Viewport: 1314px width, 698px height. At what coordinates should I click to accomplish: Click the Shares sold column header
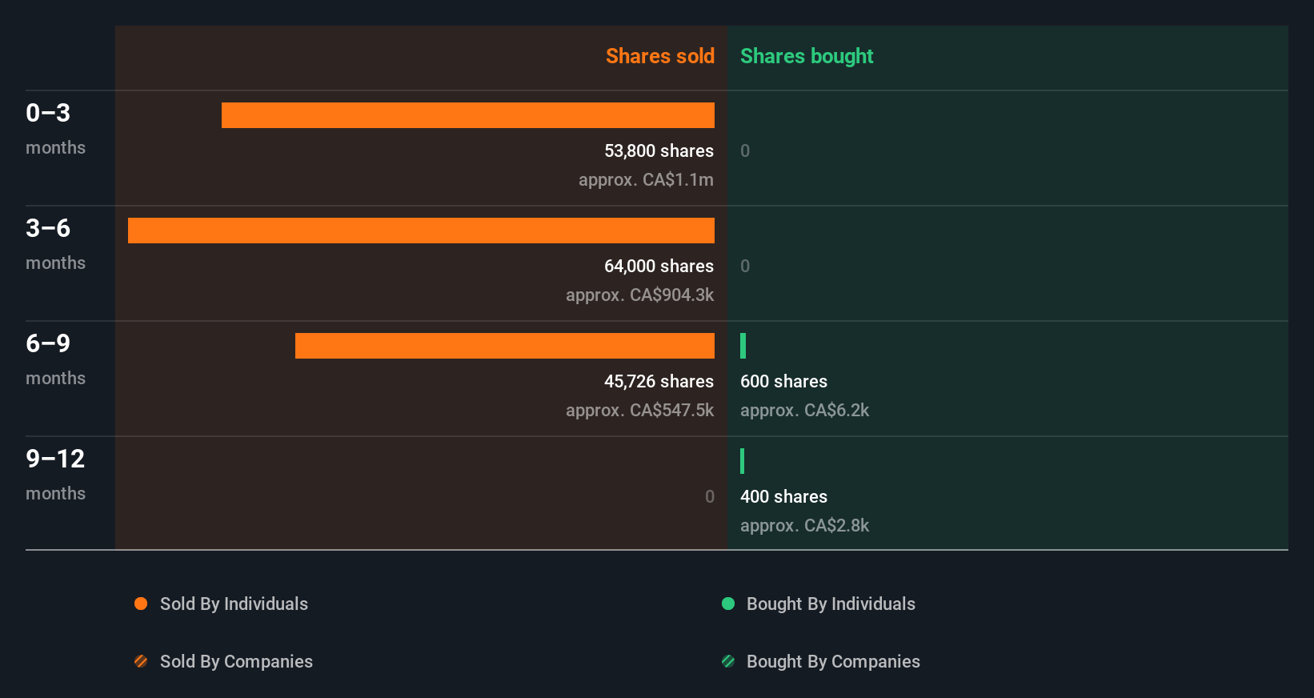coord(660,56)
